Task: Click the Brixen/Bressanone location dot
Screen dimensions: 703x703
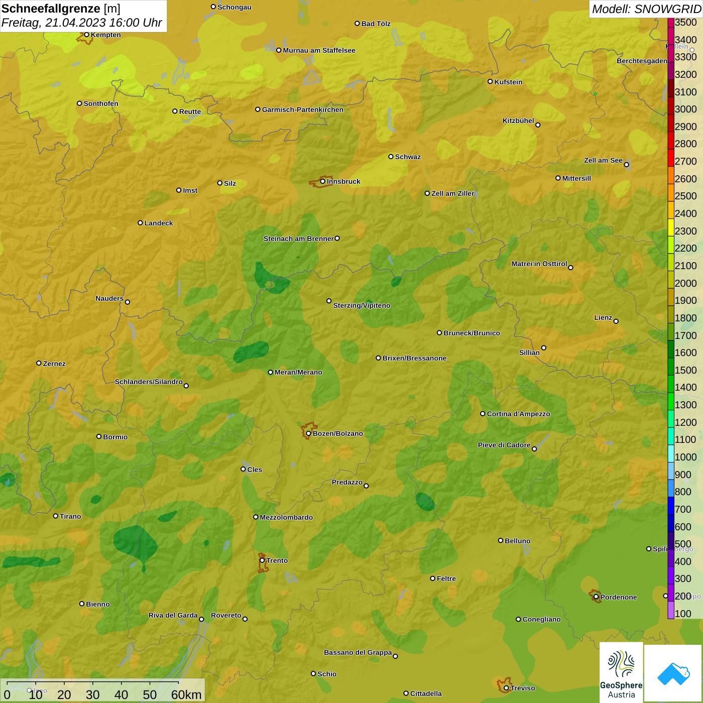Action: click(378, 358)
